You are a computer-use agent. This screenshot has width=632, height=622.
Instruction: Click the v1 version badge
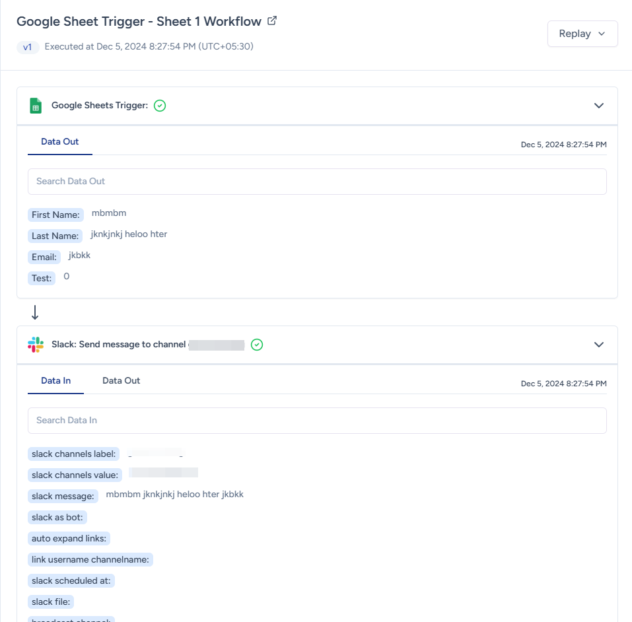[x=27, y=47]
